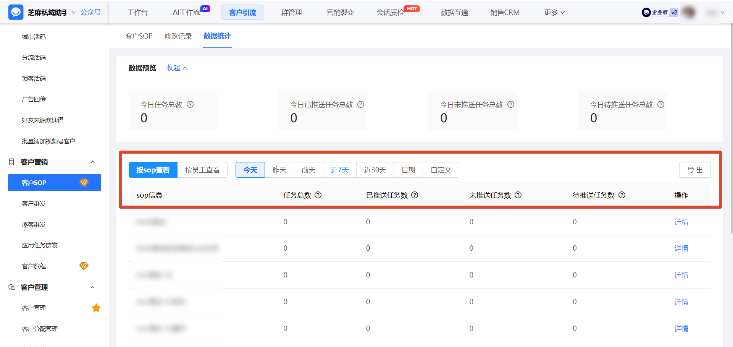
Task: Open 详情 for the fourth SOP row
Action: point(681,302)
